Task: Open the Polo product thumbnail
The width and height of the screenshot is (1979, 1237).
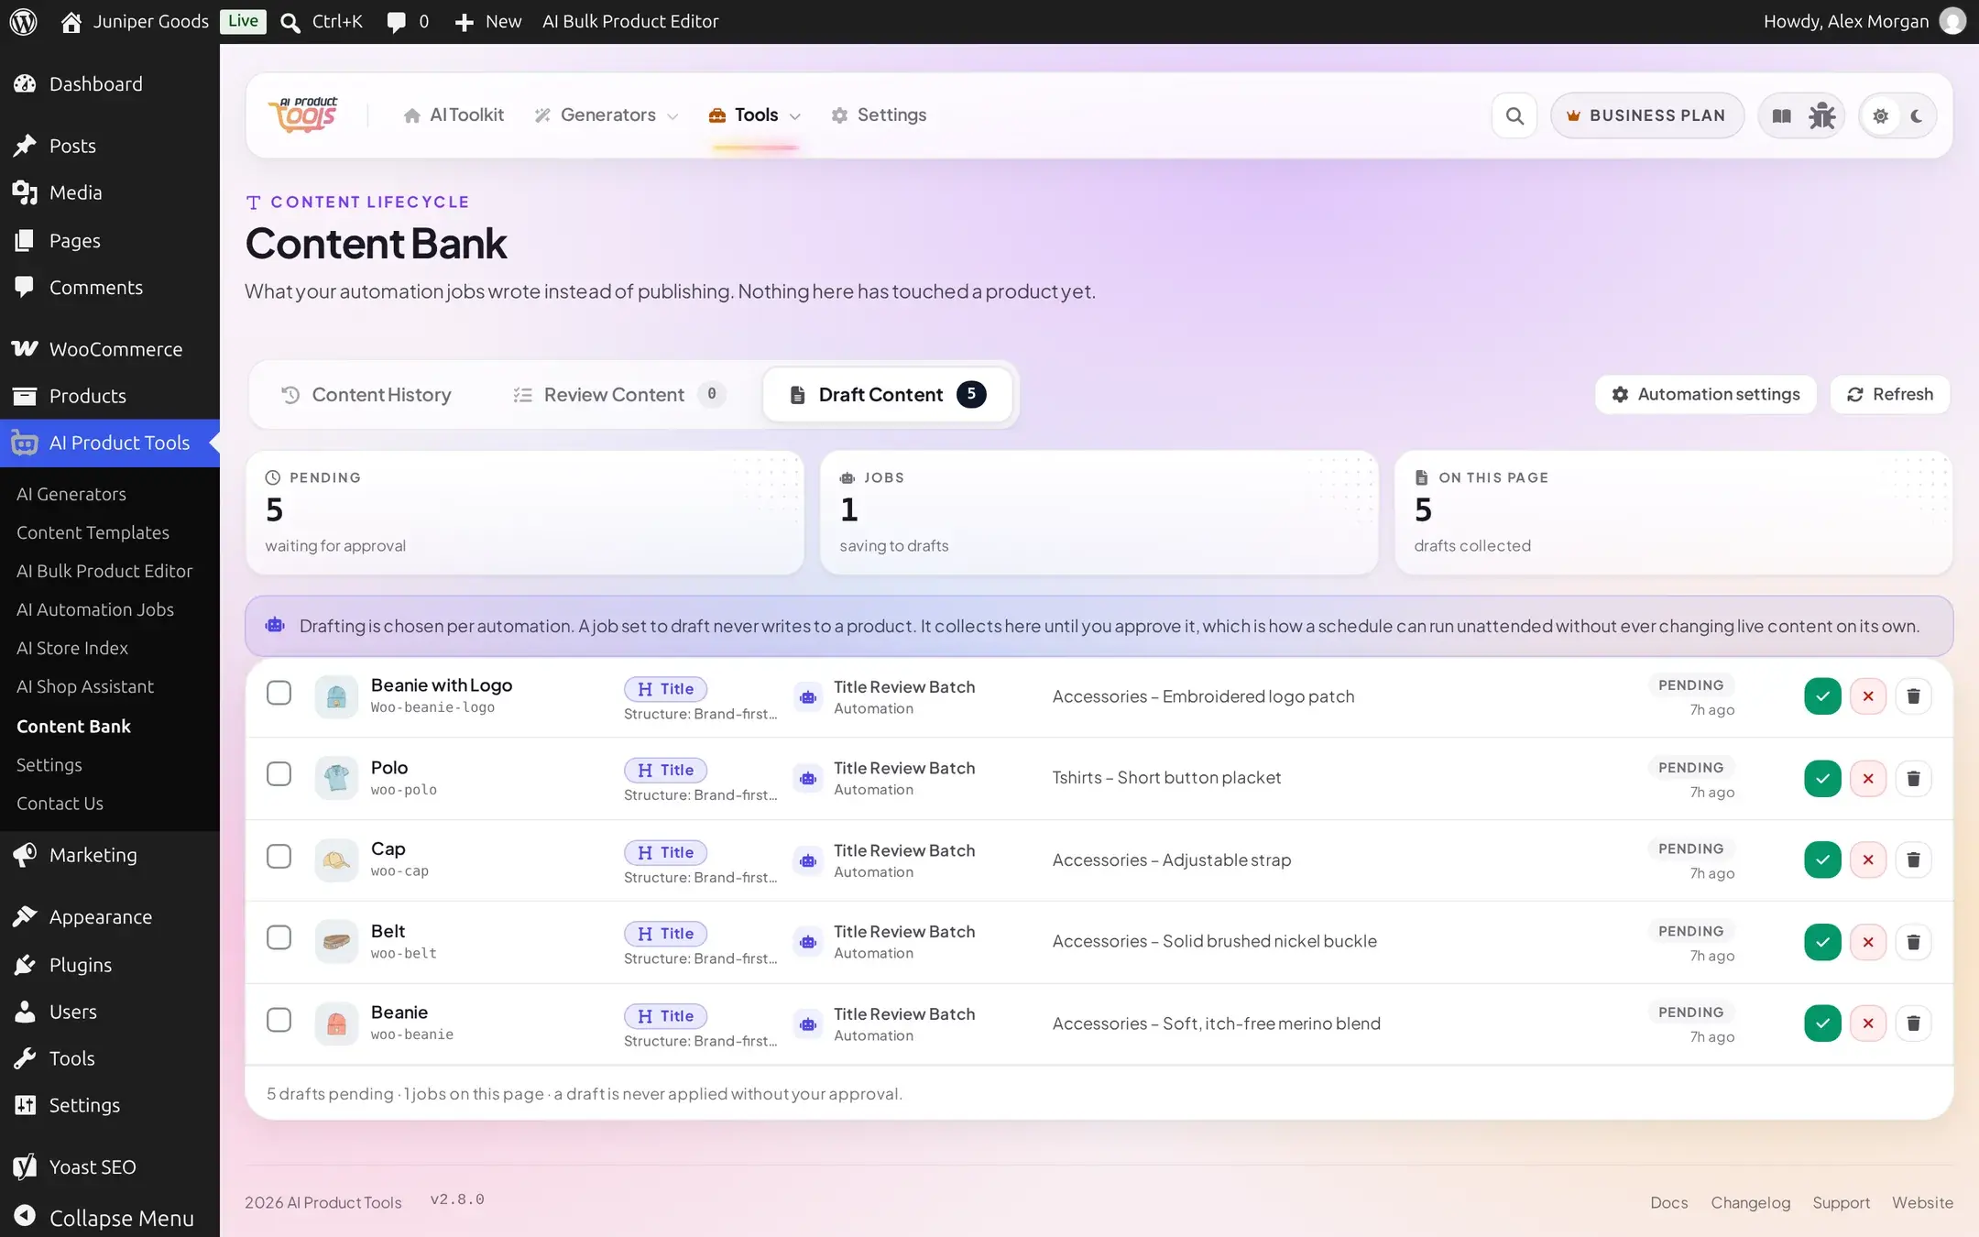Action: tap(336, 778)
